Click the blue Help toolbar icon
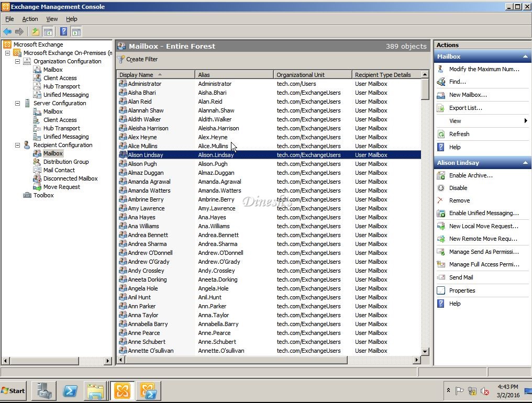This screenshot has height=403, width=532. point(63,32)
